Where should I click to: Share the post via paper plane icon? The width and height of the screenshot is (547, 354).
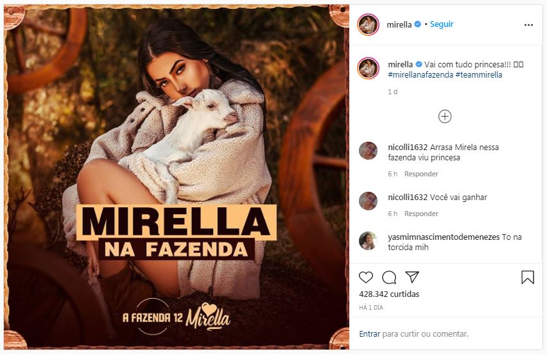click(412, 277)
